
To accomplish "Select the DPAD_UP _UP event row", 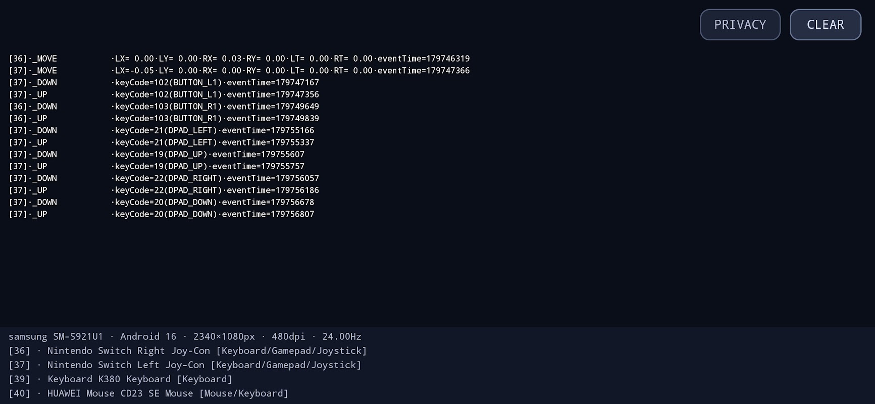I will tap(157, 166).
